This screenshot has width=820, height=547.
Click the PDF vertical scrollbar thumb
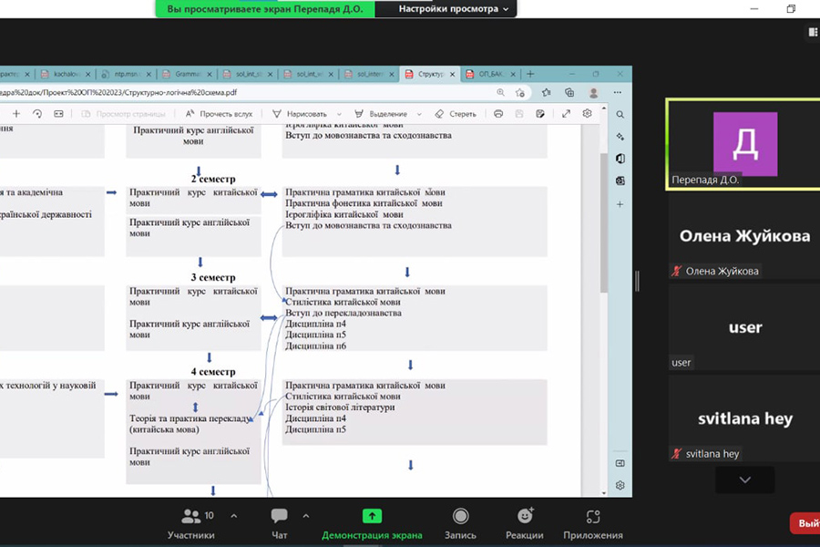point(603,222)
